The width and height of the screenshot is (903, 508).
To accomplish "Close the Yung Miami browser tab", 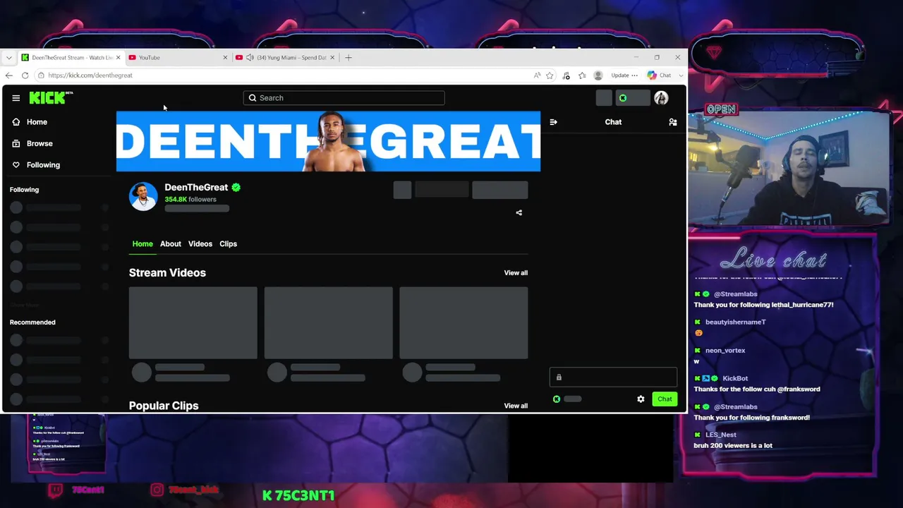I will click(332, 58).
